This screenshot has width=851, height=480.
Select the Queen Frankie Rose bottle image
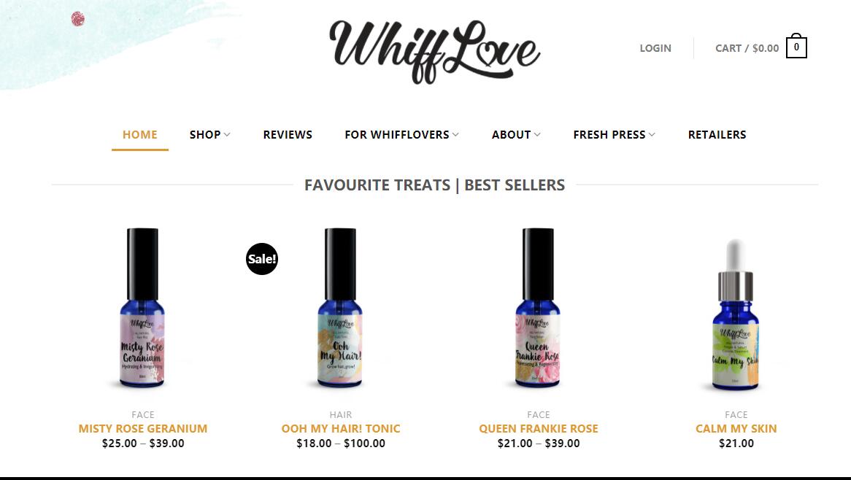(x=538, y=308)
